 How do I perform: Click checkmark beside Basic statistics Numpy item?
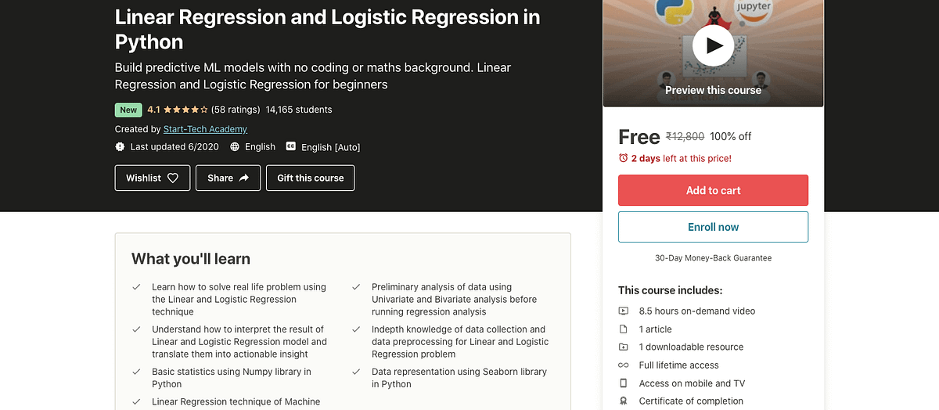click(136, 372)
